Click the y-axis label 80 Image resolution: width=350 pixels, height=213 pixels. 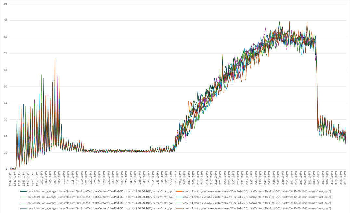click(5, 37)
